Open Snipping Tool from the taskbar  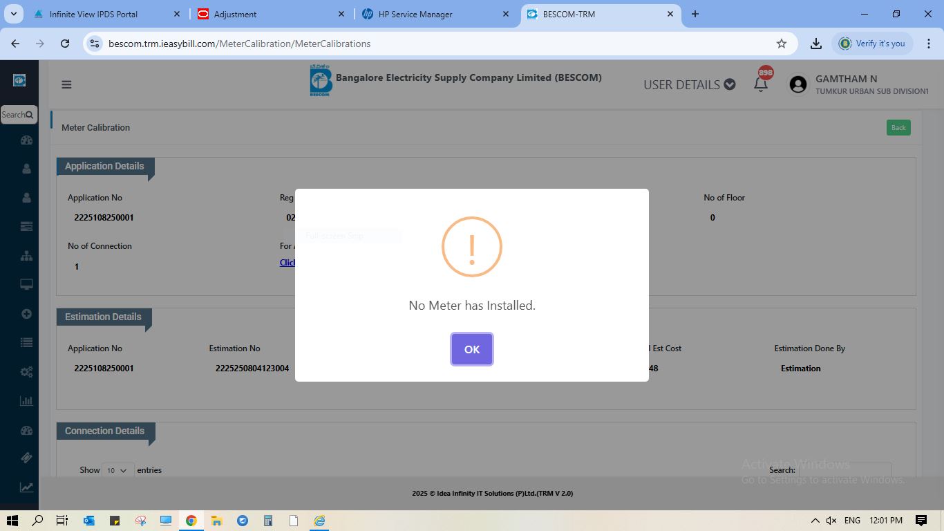tap(140, 521)
